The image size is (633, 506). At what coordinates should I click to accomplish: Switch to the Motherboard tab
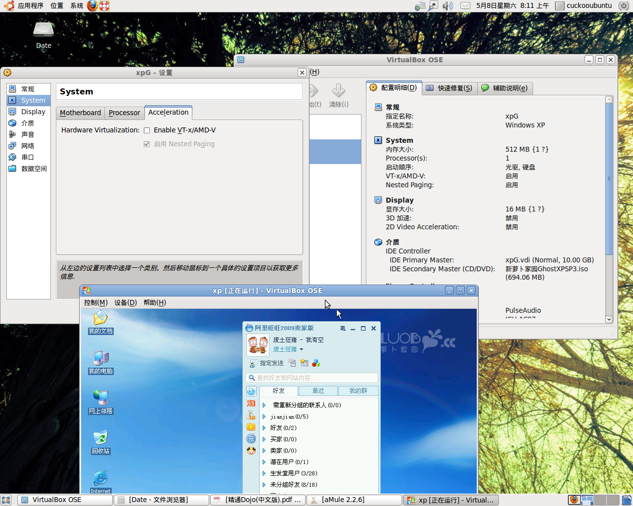coord(80,113)
